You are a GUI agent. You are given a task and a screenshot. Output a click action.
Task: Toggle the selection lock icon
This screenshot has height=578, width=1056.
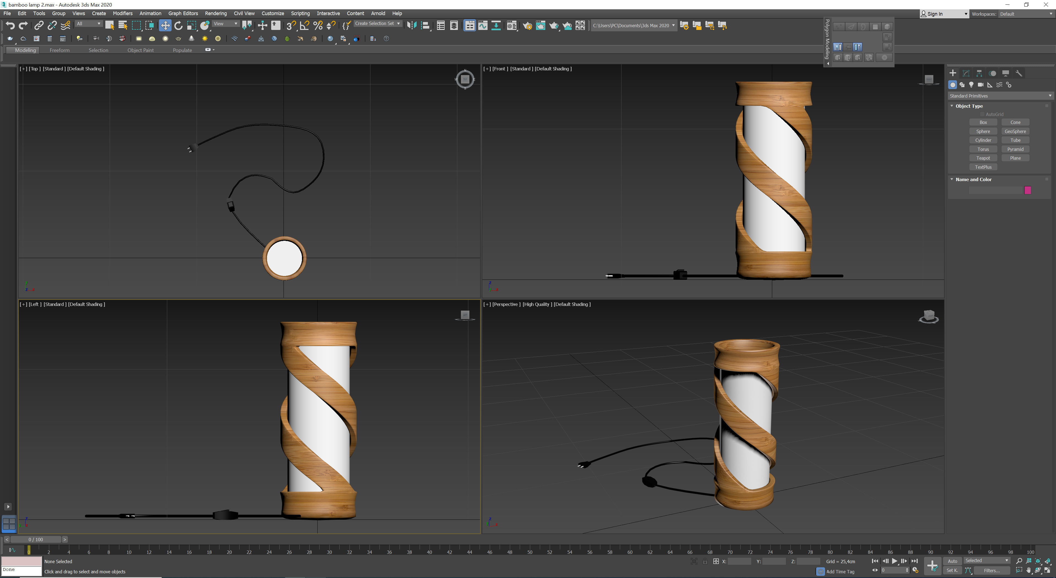pyautogui.click(x=705, y=562)
